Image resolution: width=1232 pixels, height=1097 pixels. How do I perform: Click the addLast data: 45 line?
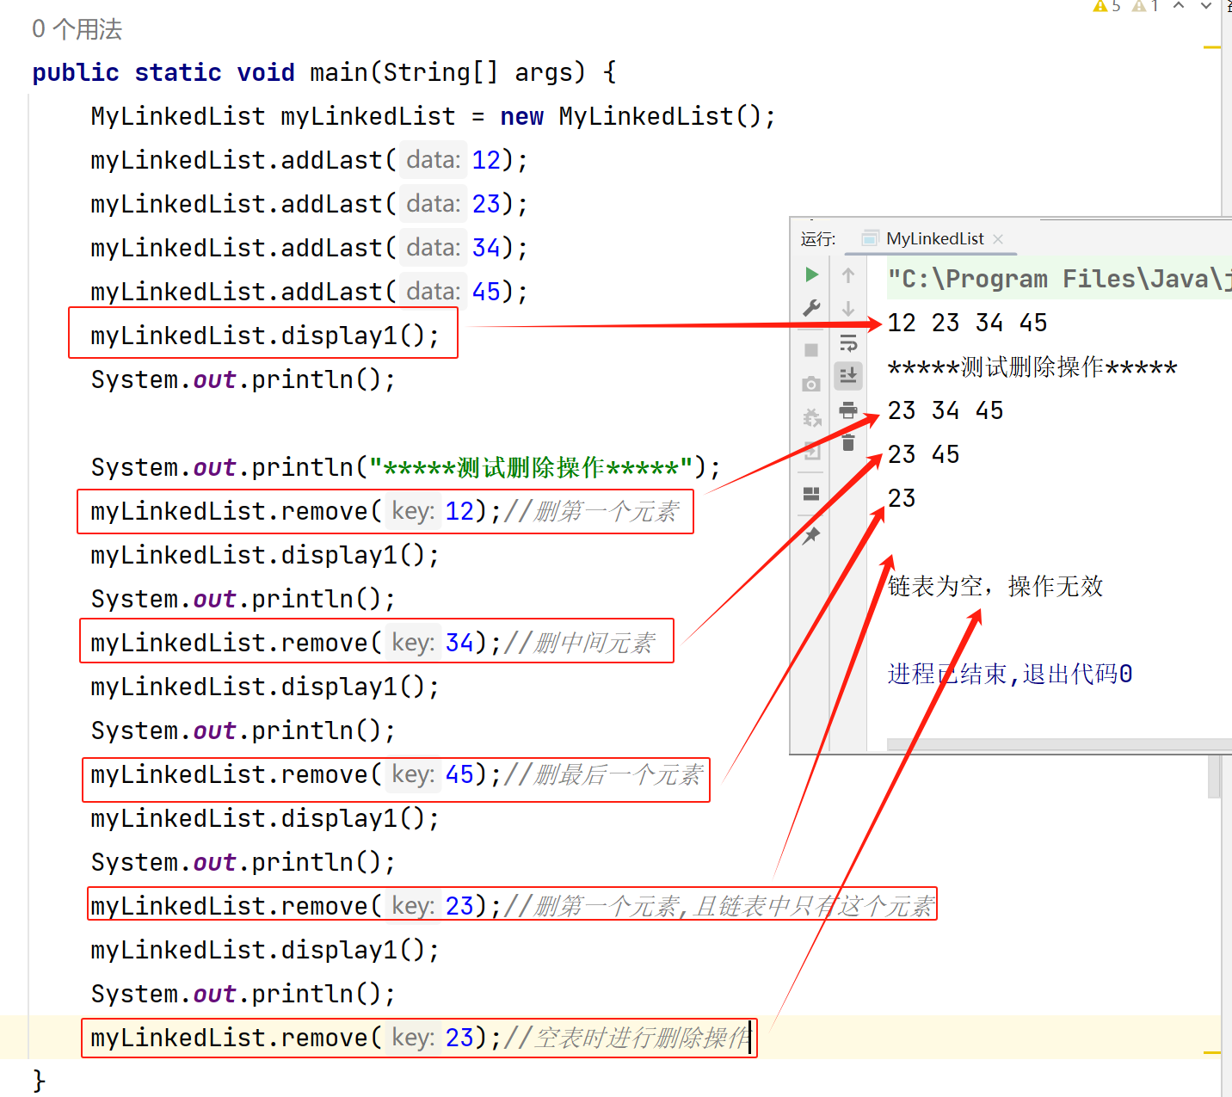coord(309,292)
